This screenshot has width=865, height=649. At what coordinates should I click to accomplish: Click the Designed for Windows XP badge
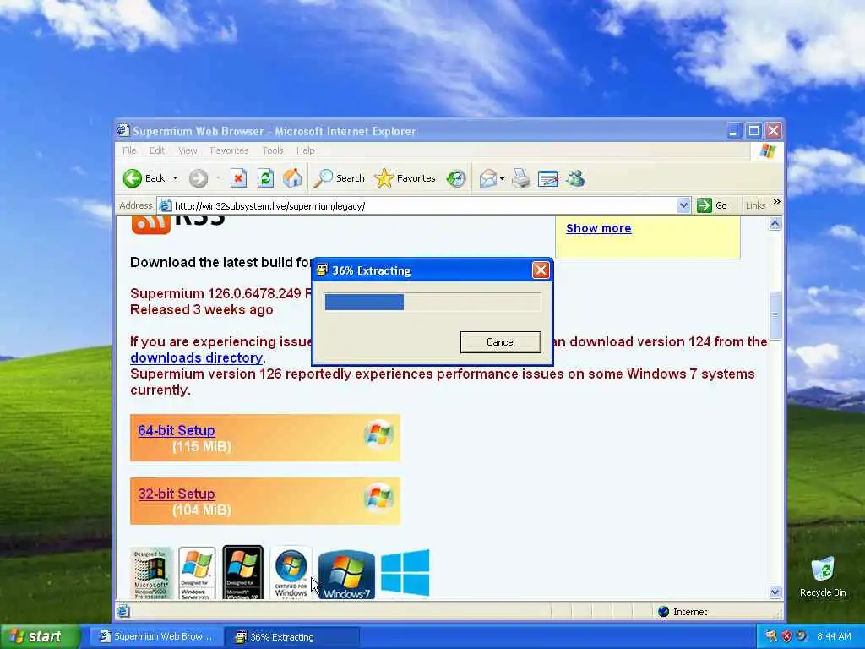click(243, 573)
